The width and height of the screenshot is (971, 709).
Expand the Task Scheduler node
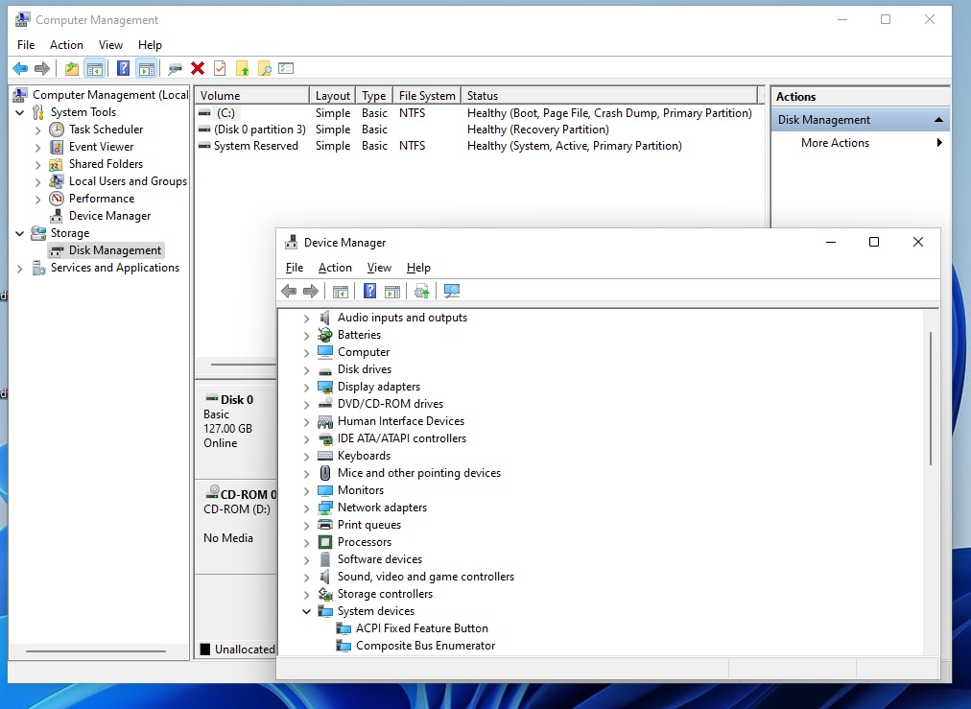click(37, 130)
